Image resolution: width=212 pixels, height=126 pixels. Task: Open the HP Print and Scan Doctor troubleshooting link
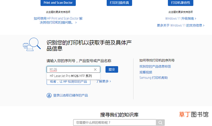coord(58,20)
